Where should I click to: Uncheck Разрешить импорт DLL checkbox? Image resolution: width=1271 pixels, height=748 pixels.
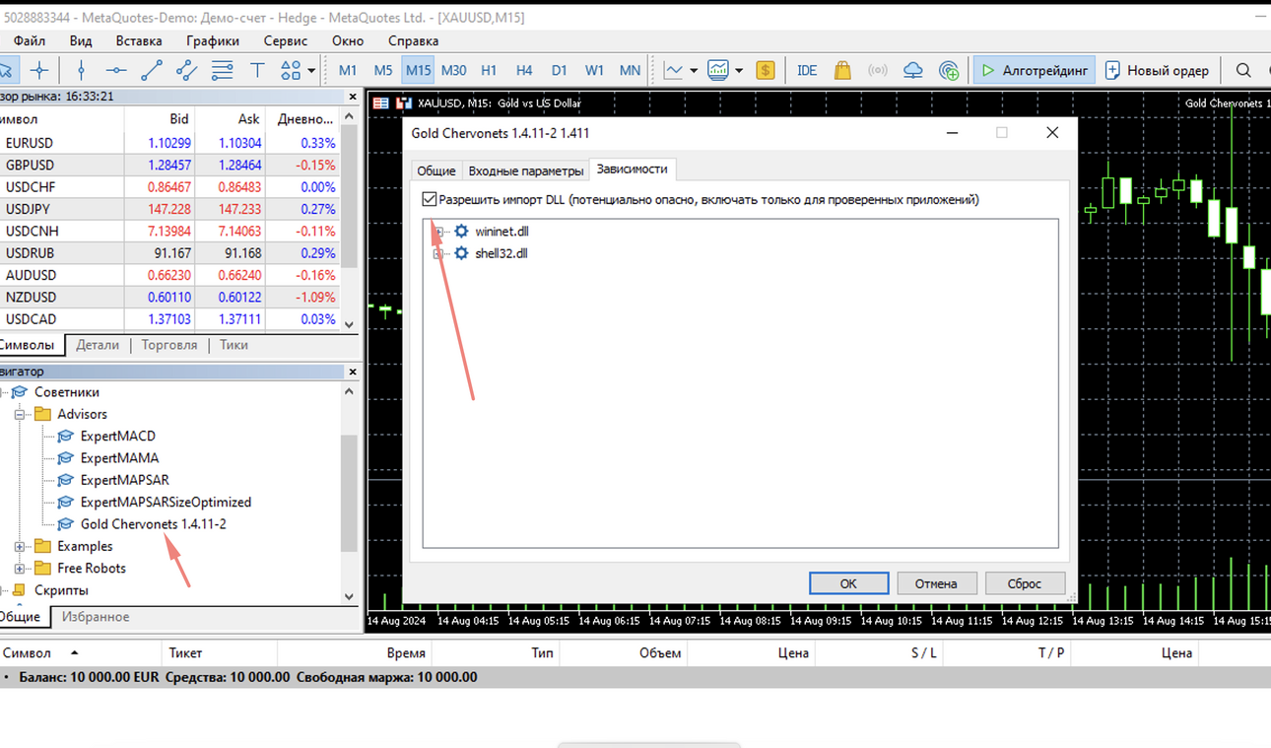tap(430, 199)
